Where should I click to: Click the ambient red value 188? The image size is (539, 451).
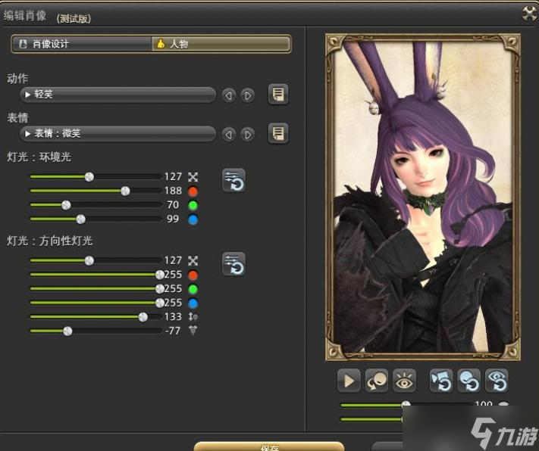tap(173, 191)
